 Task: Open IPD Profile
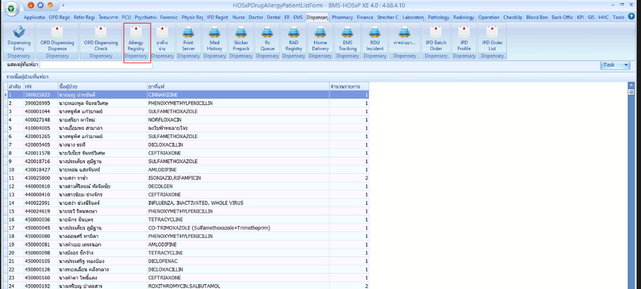click(464, 40)
